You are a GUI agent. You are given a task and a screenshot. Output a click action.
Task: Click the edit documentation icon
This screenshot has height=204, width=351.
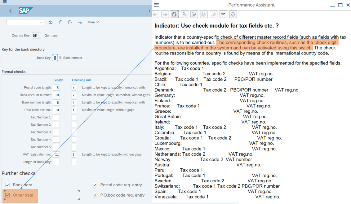coord(194,14)
